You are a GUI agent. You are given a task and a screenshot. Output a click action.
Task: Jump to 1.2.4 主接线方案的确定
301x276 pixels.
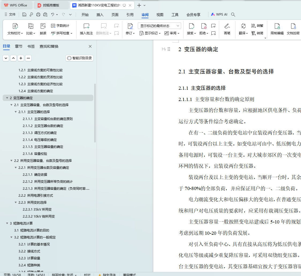click(x=36, y=91)
